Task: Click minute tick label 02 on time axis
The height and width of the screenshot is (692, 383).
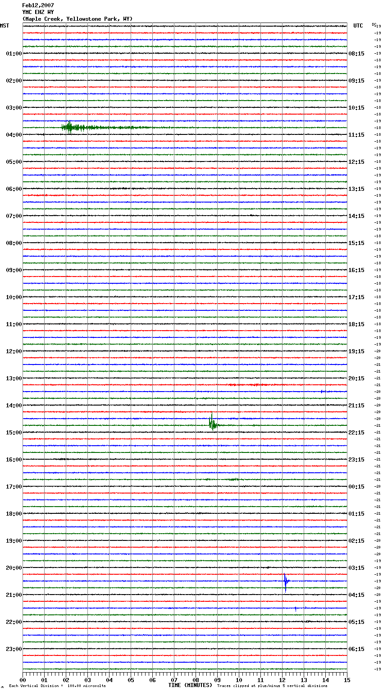Action: [x=66, y=680]
